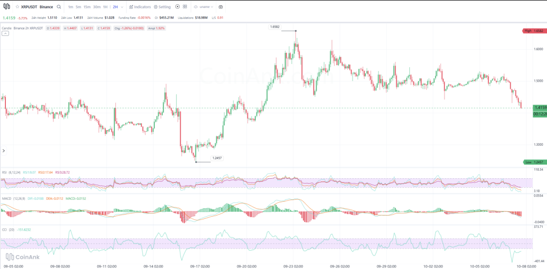Click the Liquidations $18.98M value
Image resolution: width=547 pixels, height=269 pixels.
pyautogui.click(x=201, y=18)
